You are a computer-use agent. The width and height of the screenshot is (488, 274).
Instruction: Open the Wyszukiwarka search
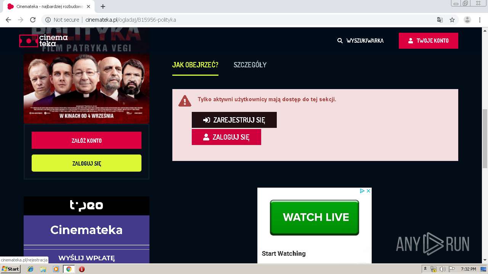[360, 41]
